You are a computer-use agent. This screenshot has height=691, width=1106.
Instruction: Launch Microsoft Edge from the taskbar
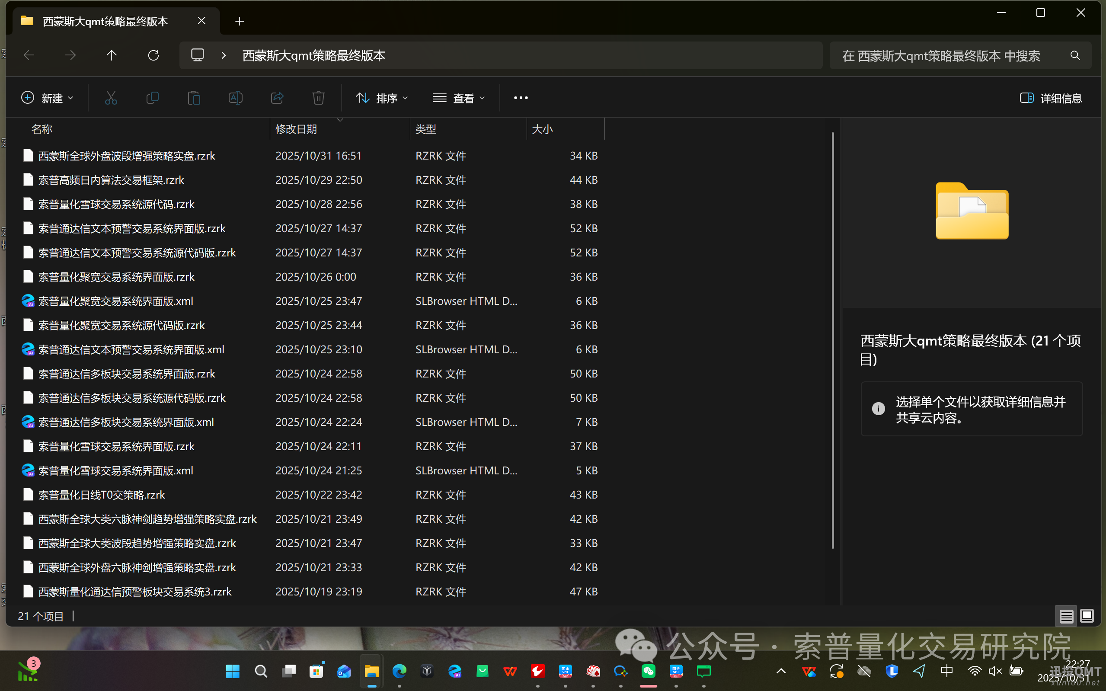[x=399, y=671]
